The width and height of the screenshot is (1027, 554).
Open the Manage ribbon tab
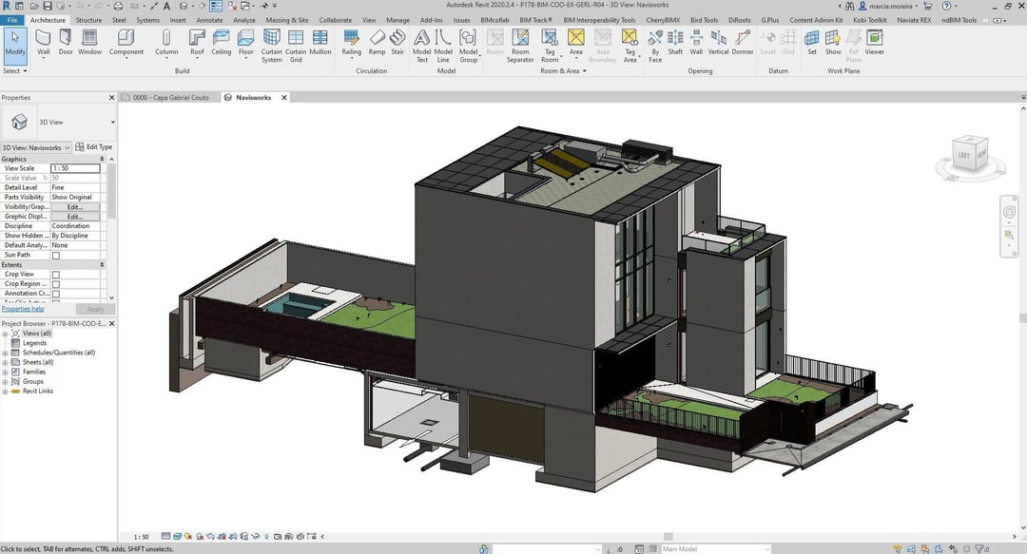click(397, 20)
